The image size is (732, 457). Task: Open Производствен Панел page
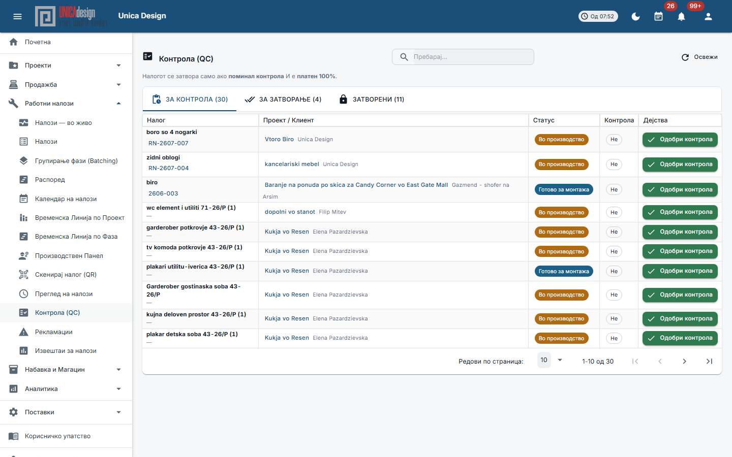[66, 256]
